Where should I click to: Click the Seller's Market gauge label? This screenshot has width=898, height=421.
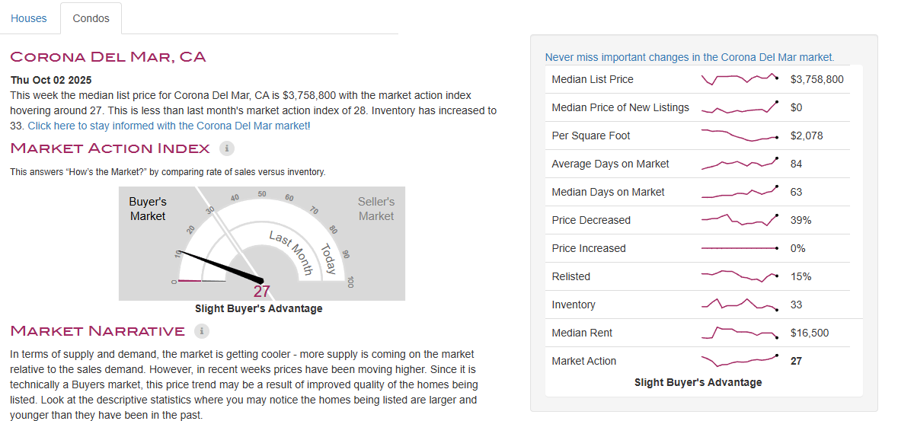tap(376, 209)
